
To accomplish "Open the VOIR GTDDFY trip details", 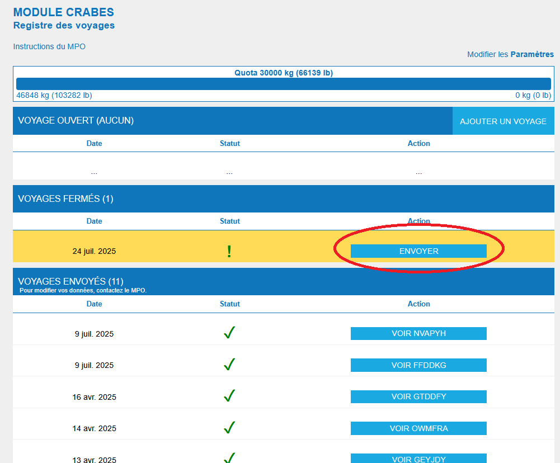I will (x=418, y=396).
